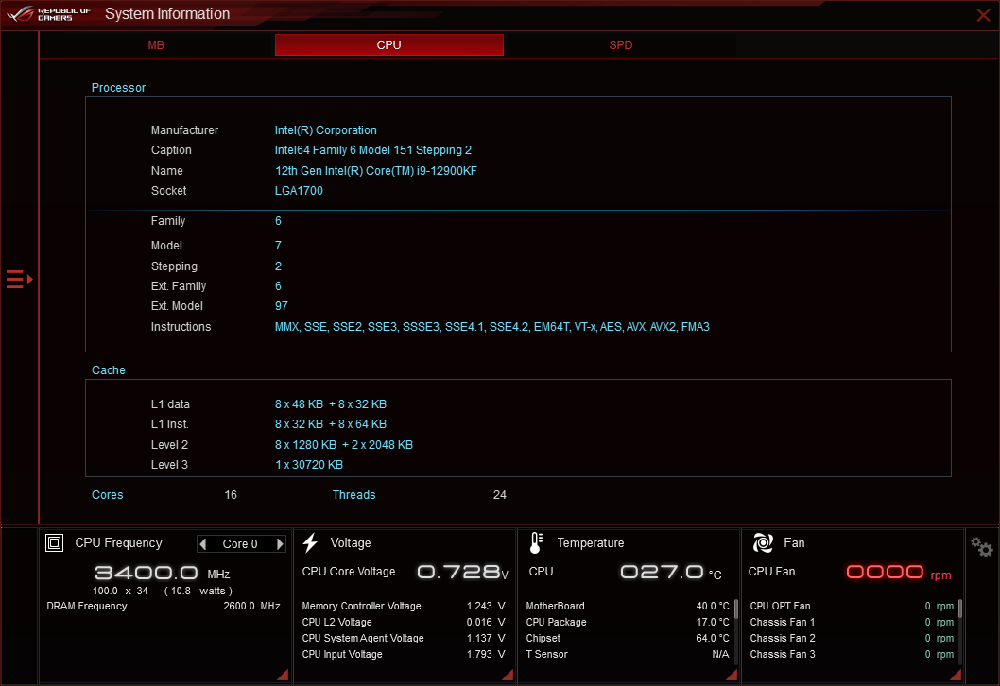Click Chassis Fan 2 row

click(x=852, y=638)
